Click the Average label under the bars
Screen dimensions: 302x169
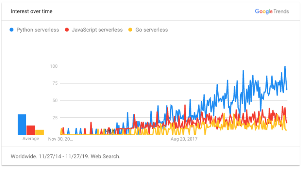(x=31, y=139)
